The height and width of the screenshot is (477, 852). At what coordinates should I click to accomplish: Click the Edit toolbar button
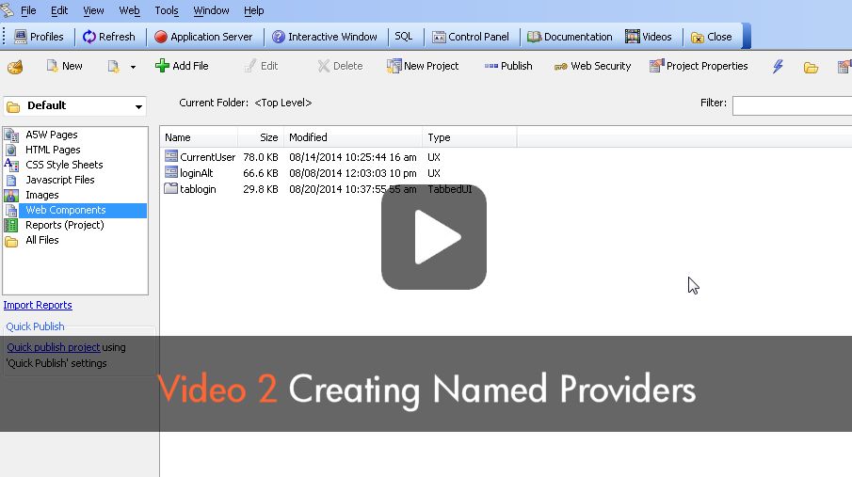point(261,66)
